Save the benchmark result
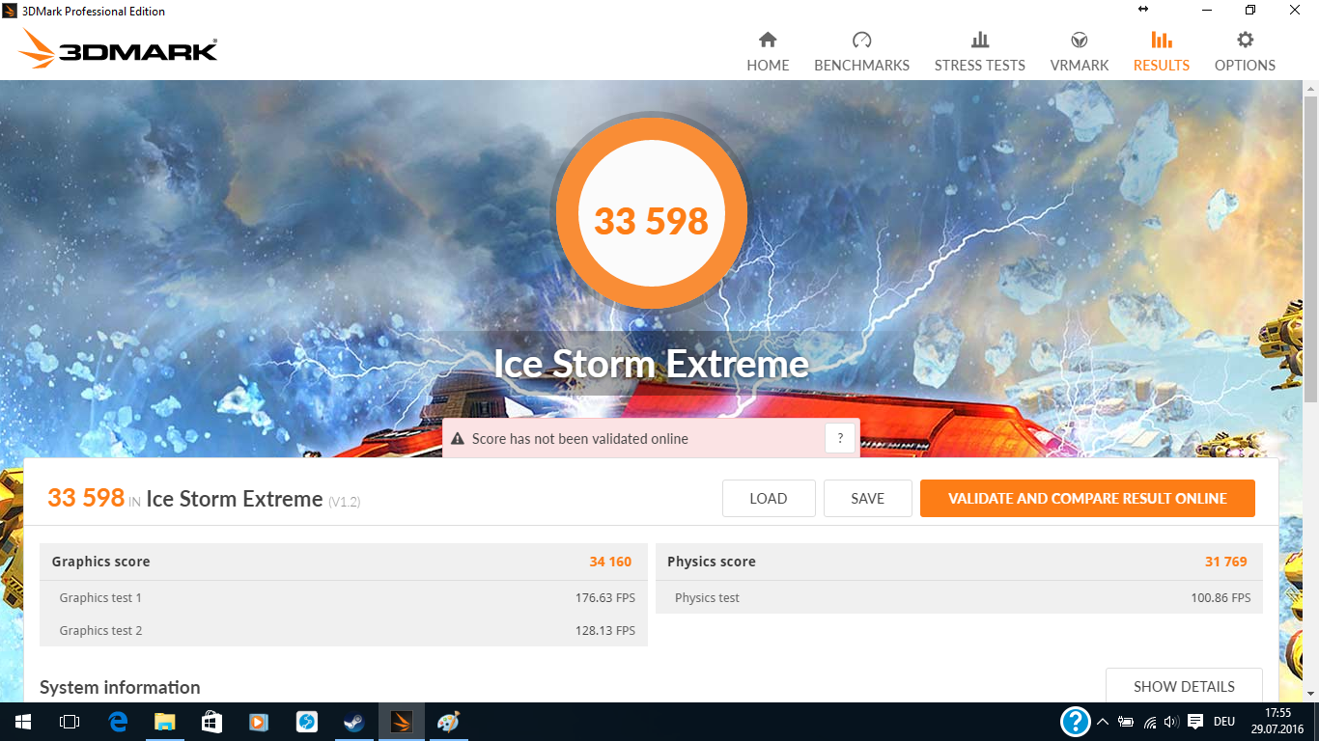The image size is (1319, 741). tap(867, 499)
